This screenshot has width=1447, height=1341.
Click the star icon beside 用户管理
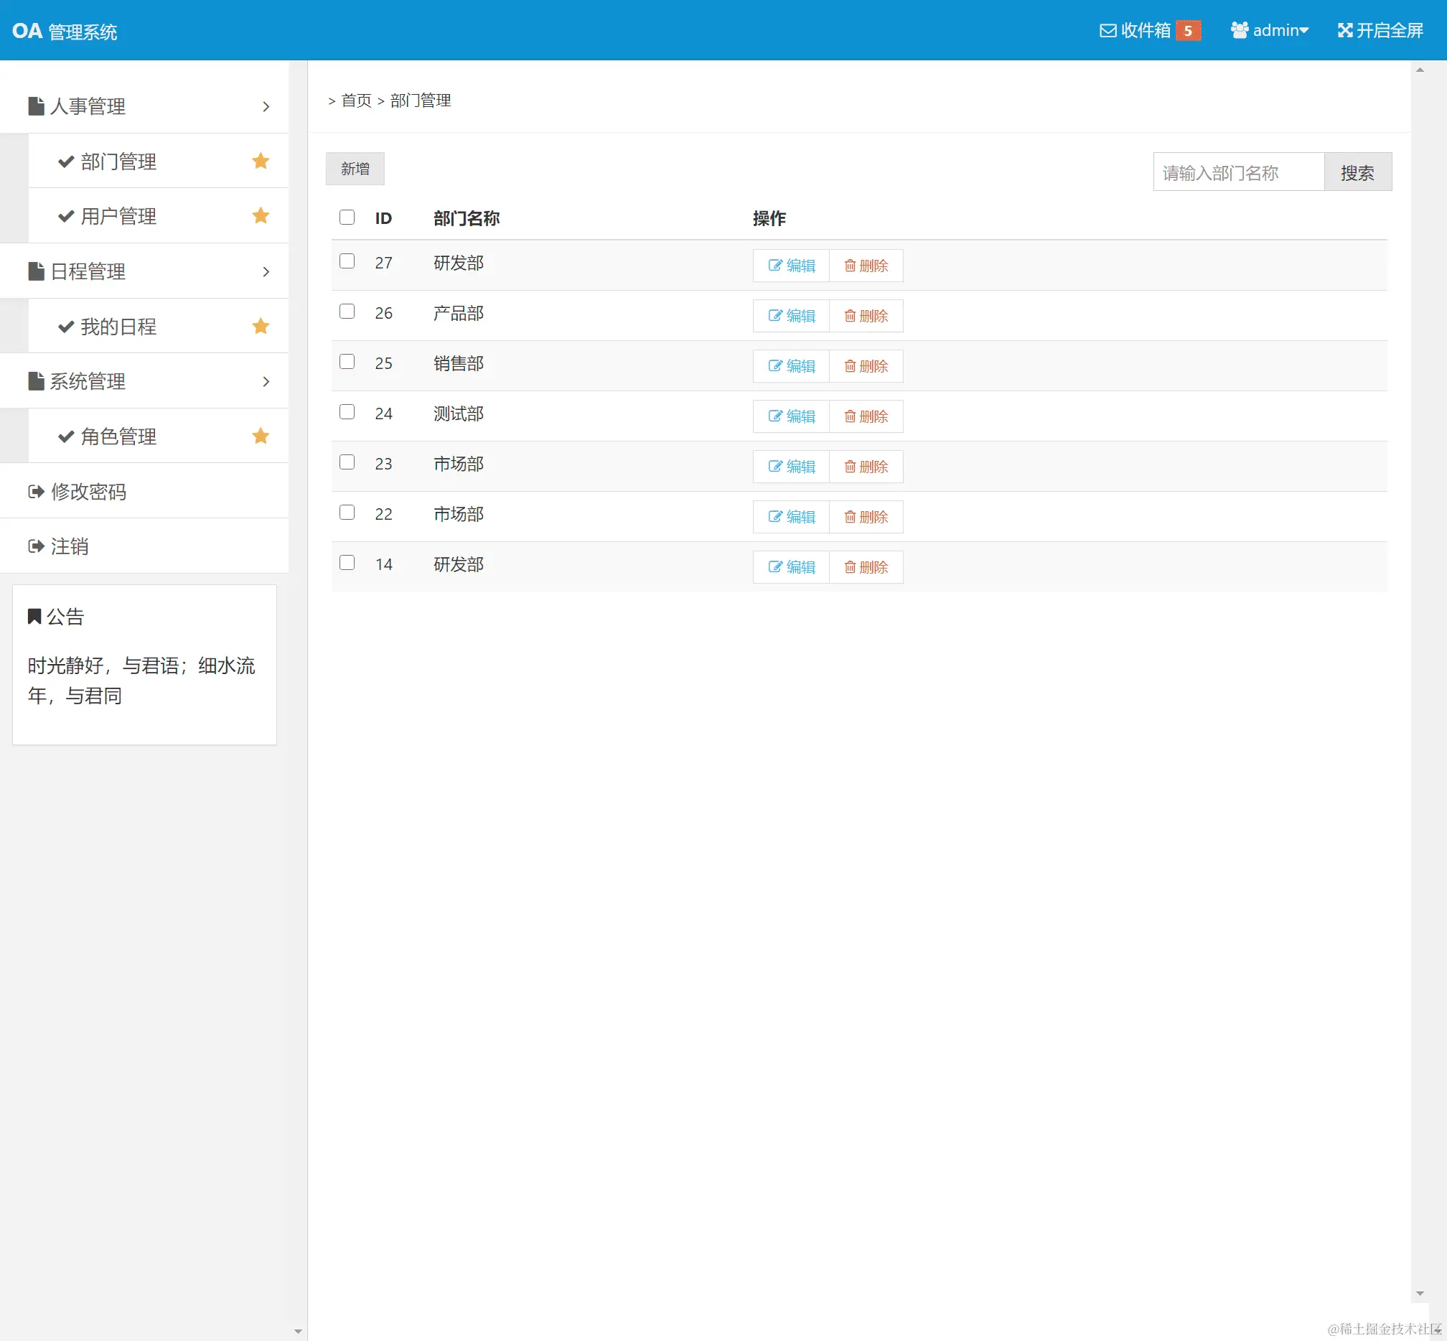coord(261,215)
